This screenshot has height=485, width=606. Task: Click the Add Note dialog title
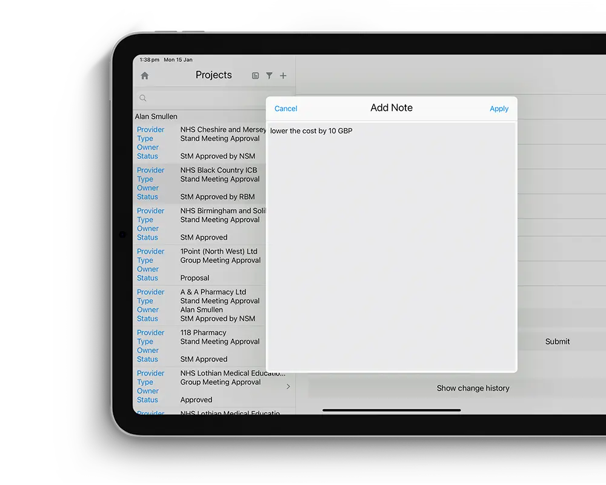pos(391,108)
